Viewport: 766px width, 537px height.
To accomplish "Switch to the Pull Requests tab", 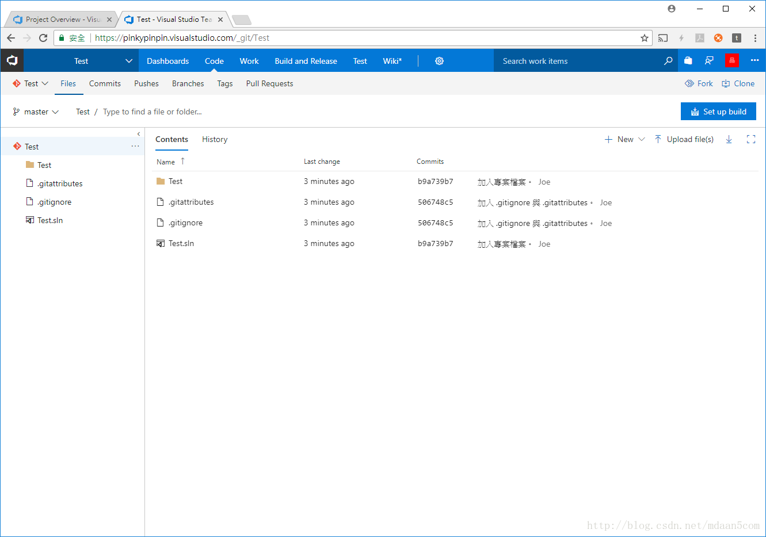I will 269,83.
